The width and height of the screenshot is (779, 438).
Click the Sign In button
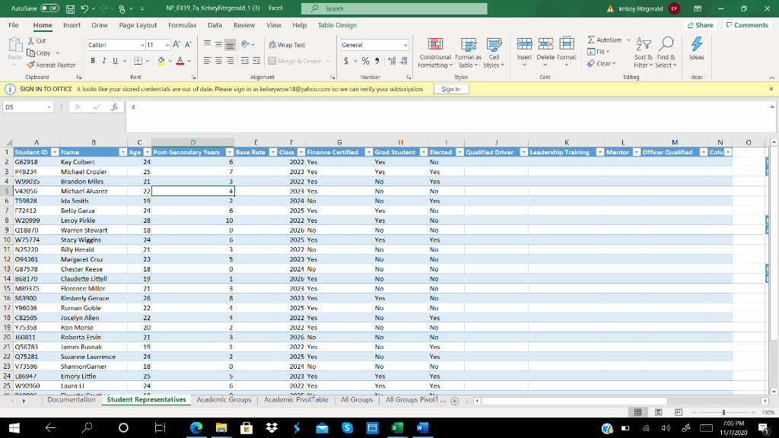(451, 89)
